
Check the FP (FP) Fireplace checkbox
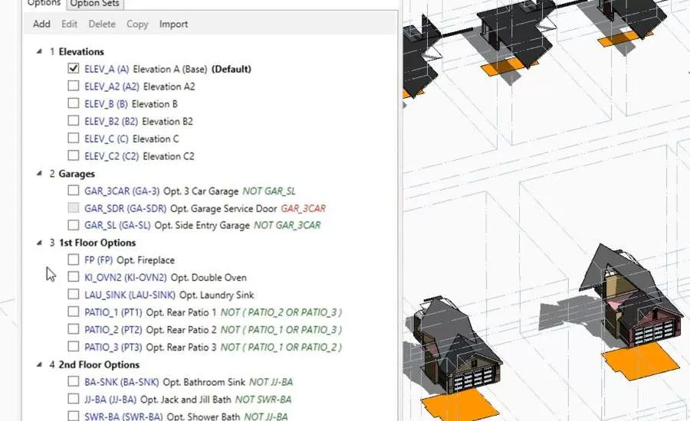click(x=74, y=259)
